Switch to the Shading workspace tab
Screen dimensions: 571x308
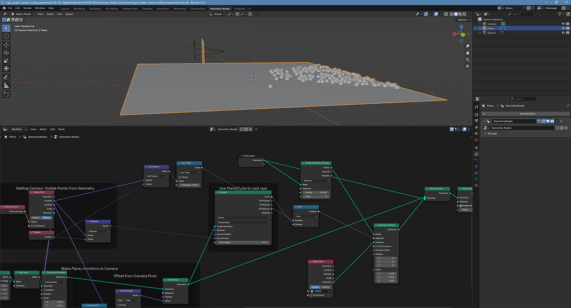147,8
